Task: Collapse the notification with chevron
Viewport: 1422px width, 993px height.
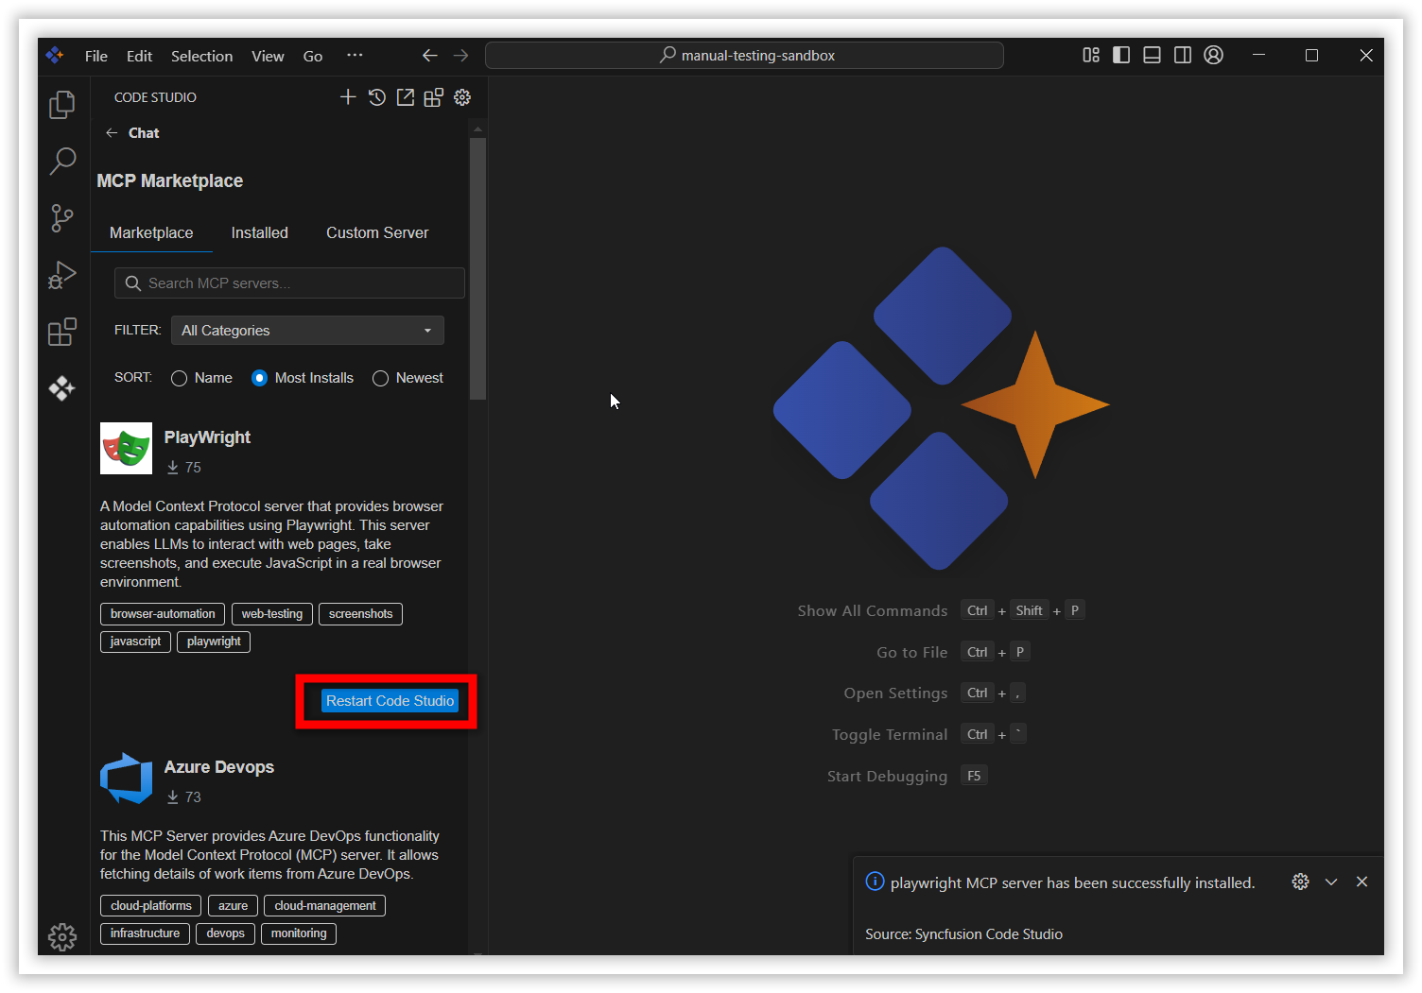Action: pos(1331,882)
